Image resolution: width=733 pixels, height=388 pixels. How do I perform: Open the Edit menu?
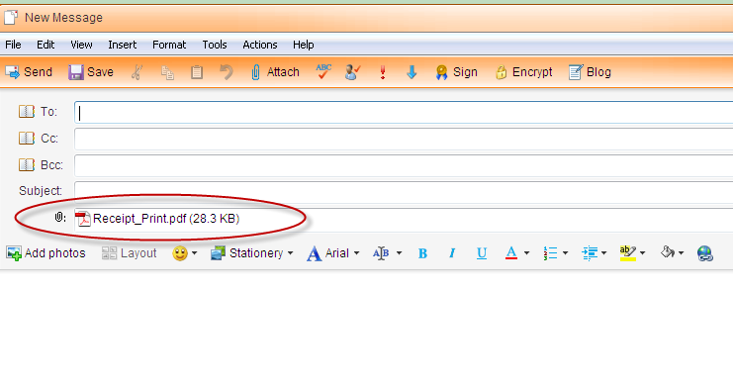coord(46,45)
